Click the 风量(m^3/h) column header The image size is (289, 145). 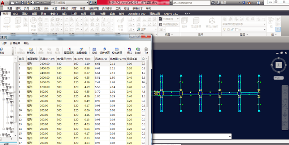48,59
